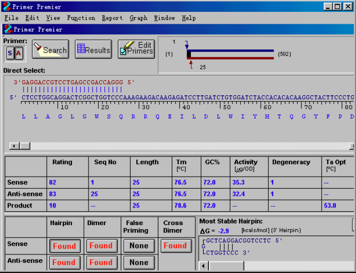Open the Results table button

93,50
